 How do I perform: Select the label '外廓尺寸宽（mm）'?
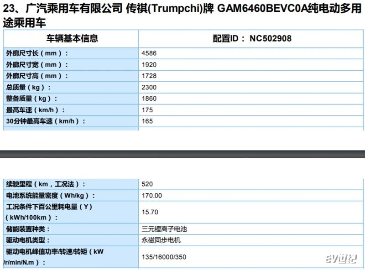(37, 65)
